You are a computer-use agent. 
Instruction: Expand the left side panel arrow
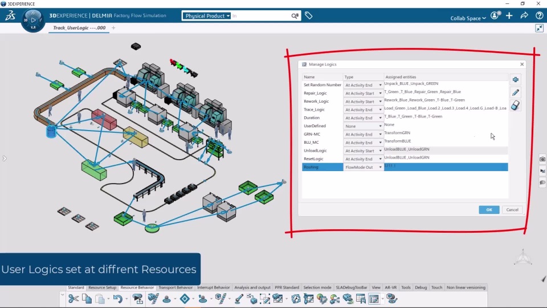4,158
